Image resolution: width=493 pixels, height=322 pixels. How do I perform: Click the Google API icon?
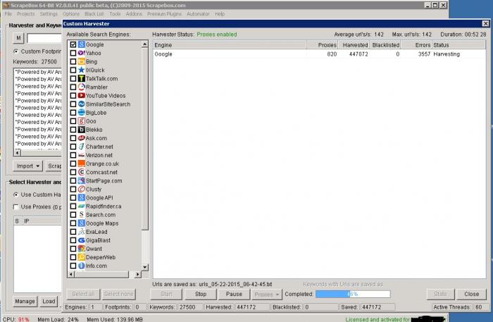point(82,197)
